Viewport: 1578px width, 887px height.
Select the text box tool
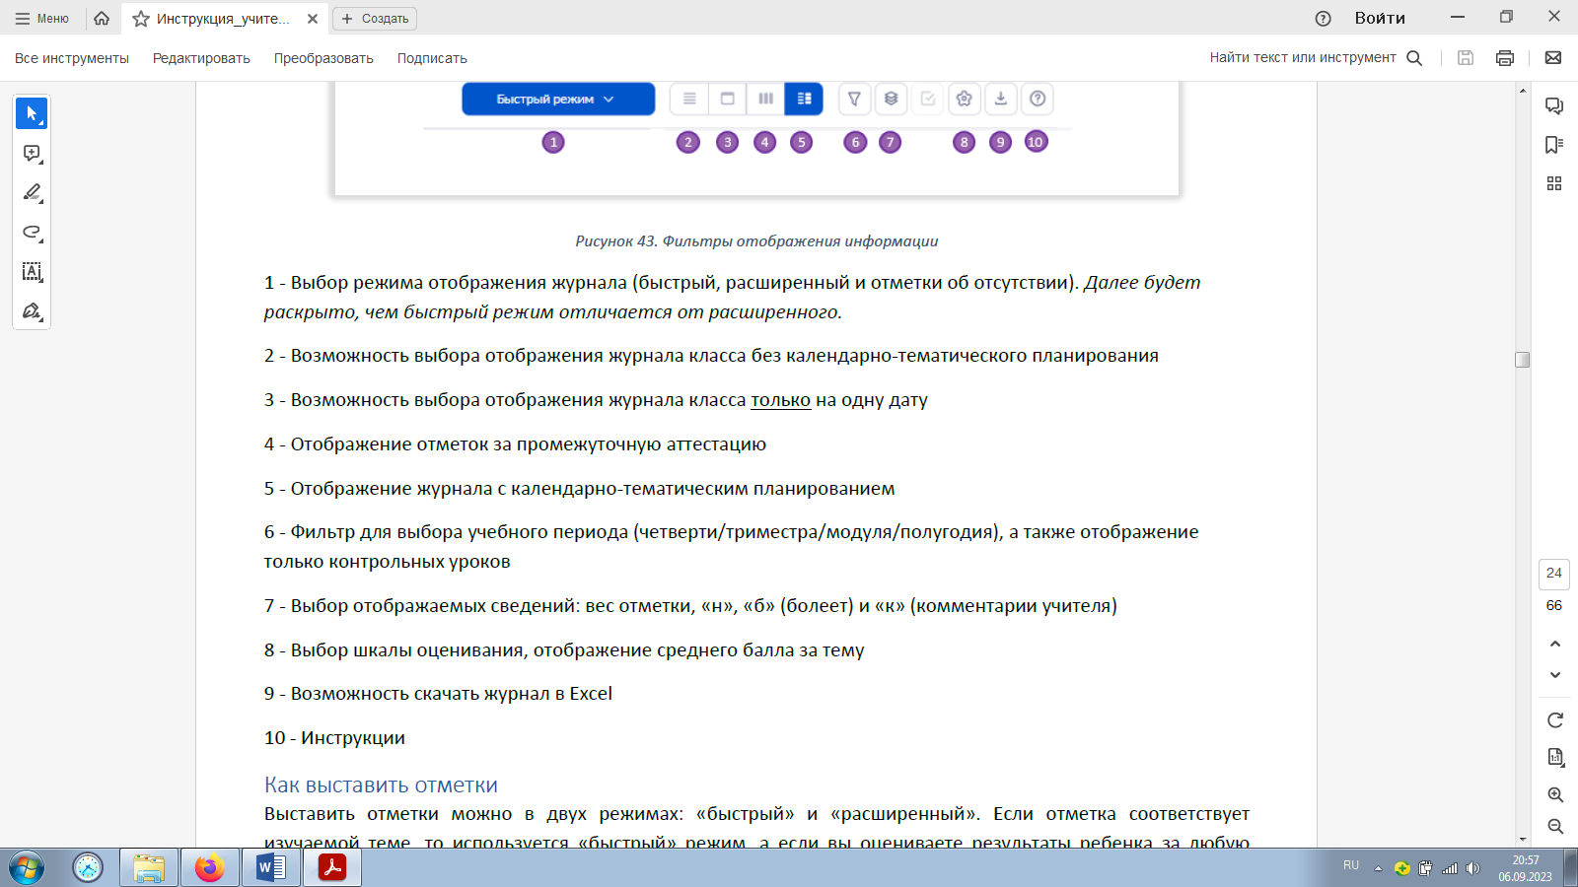pyautogui.click(x=32, y=272)
